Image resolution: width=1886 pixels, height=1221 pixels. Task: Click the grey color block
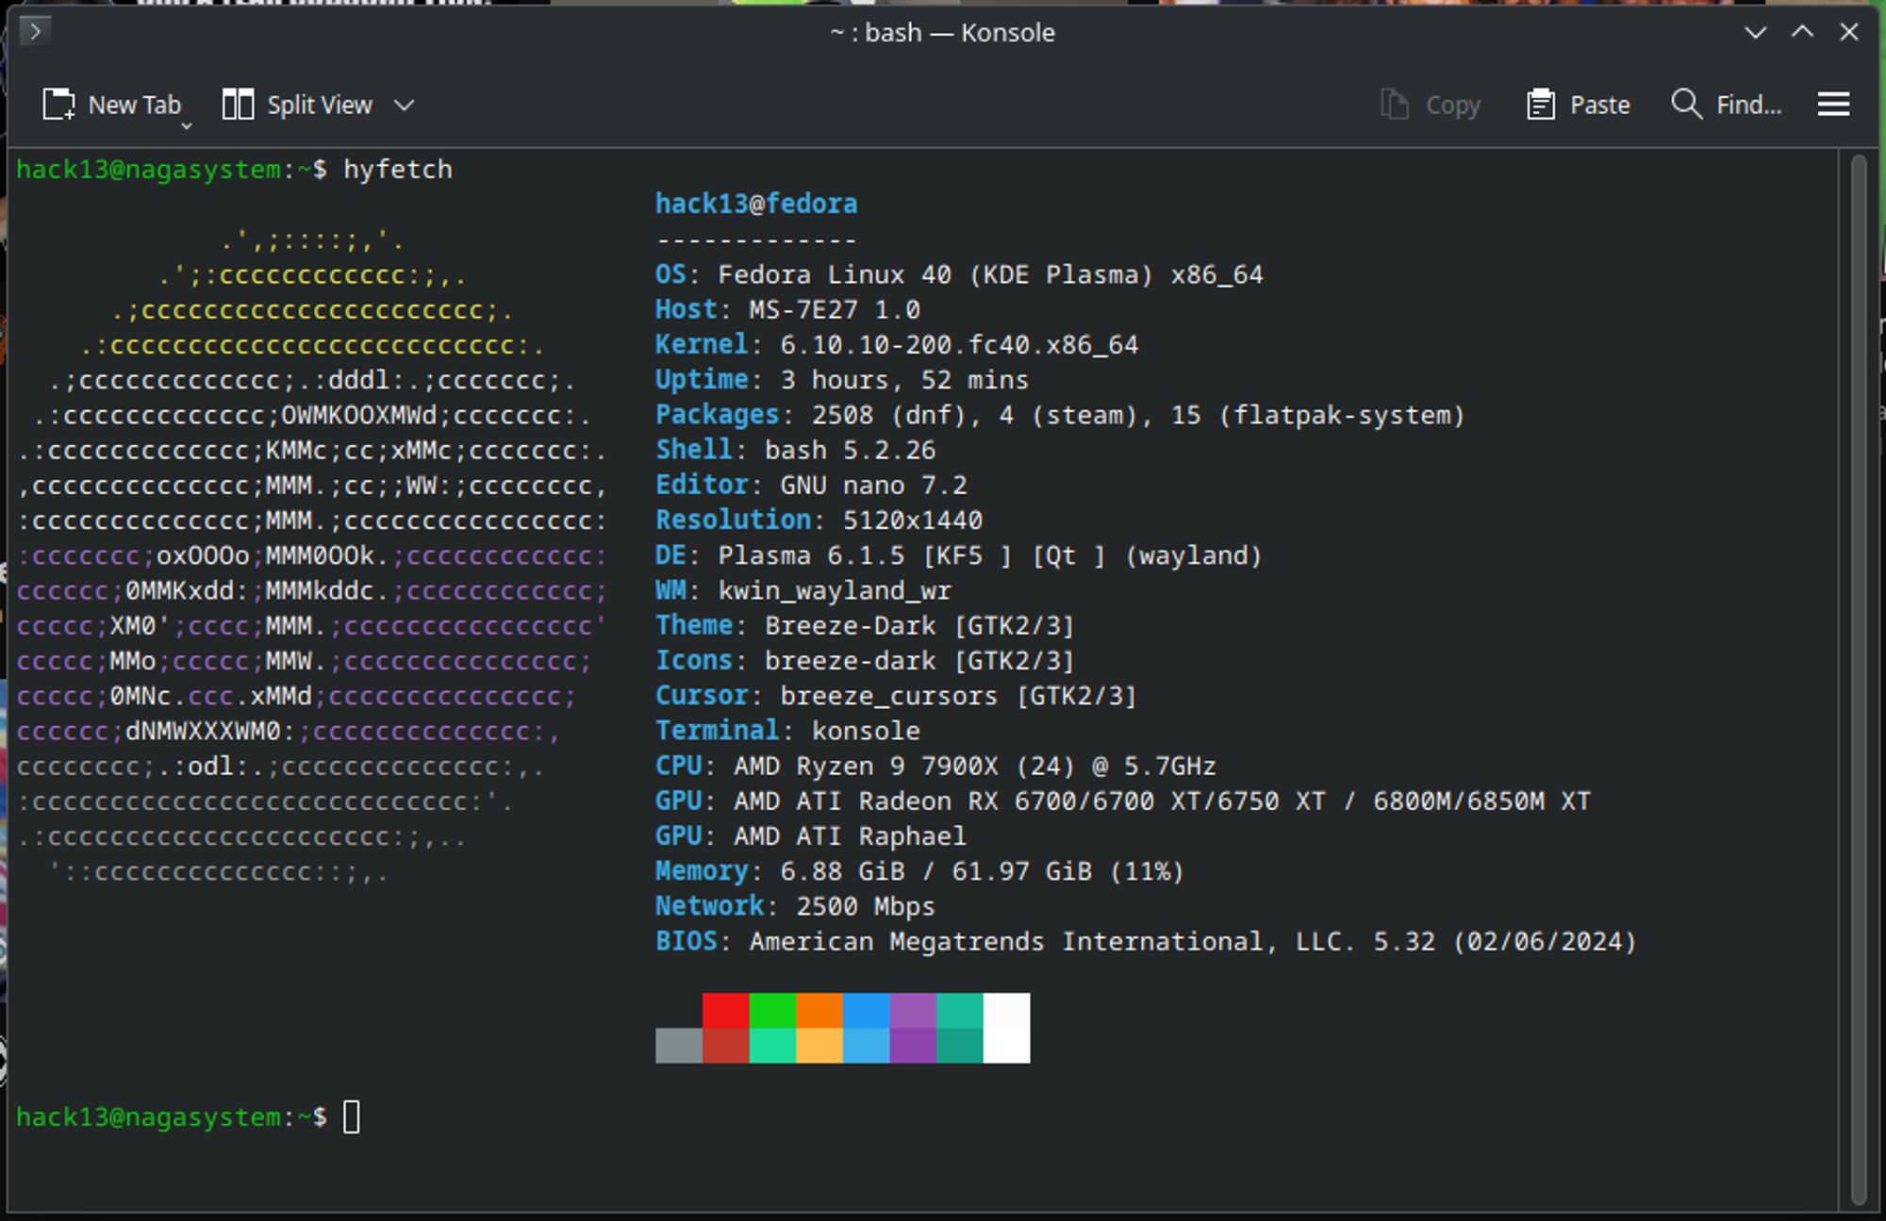679,1046
